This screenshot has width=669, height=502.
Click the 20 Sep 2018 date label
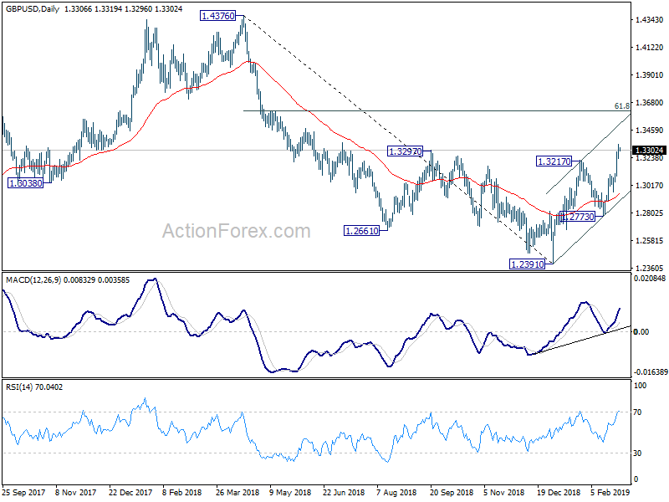pyautogui.click(x=452, y=492)
